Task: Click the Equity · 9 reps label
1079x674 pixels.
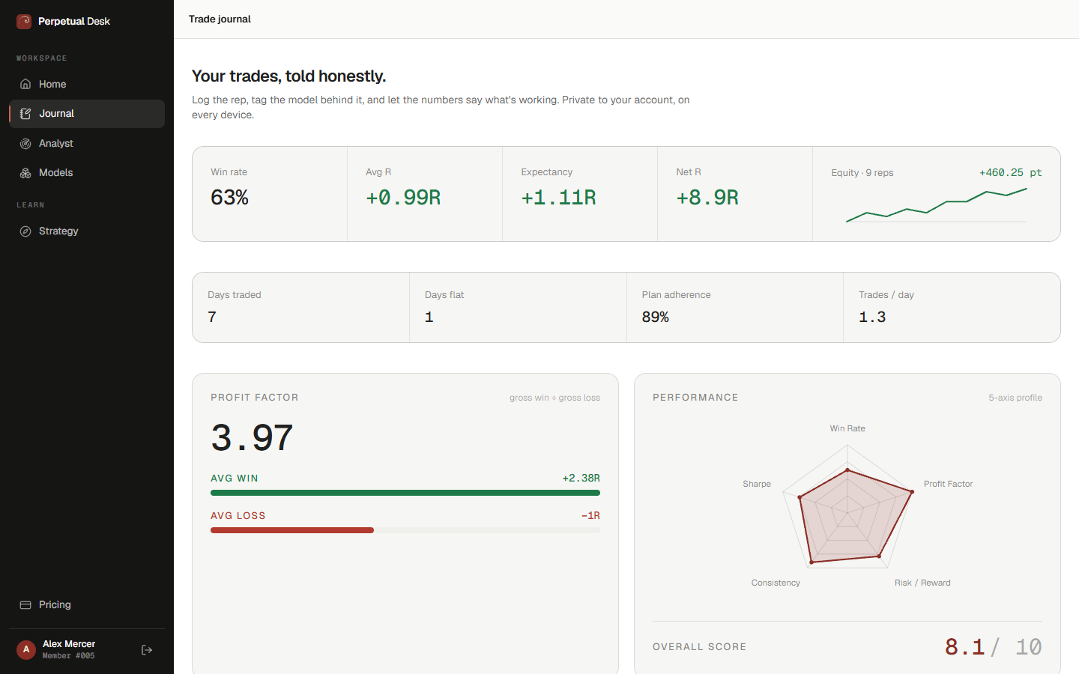Action: (x=862, y=173)
